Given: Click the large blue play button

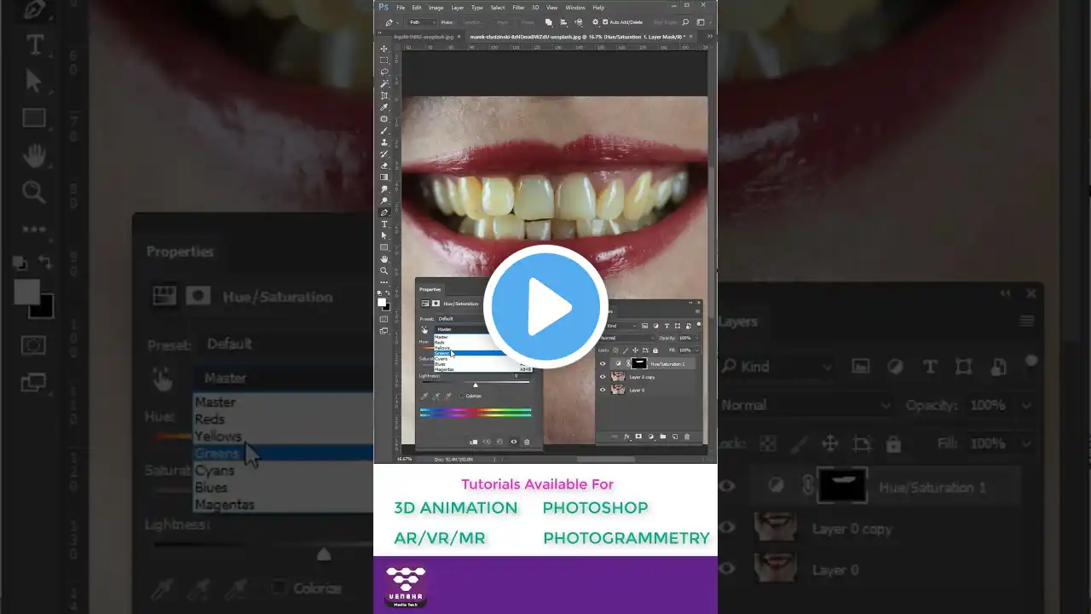Looking at the screenshot, I should tap(545, 307).
